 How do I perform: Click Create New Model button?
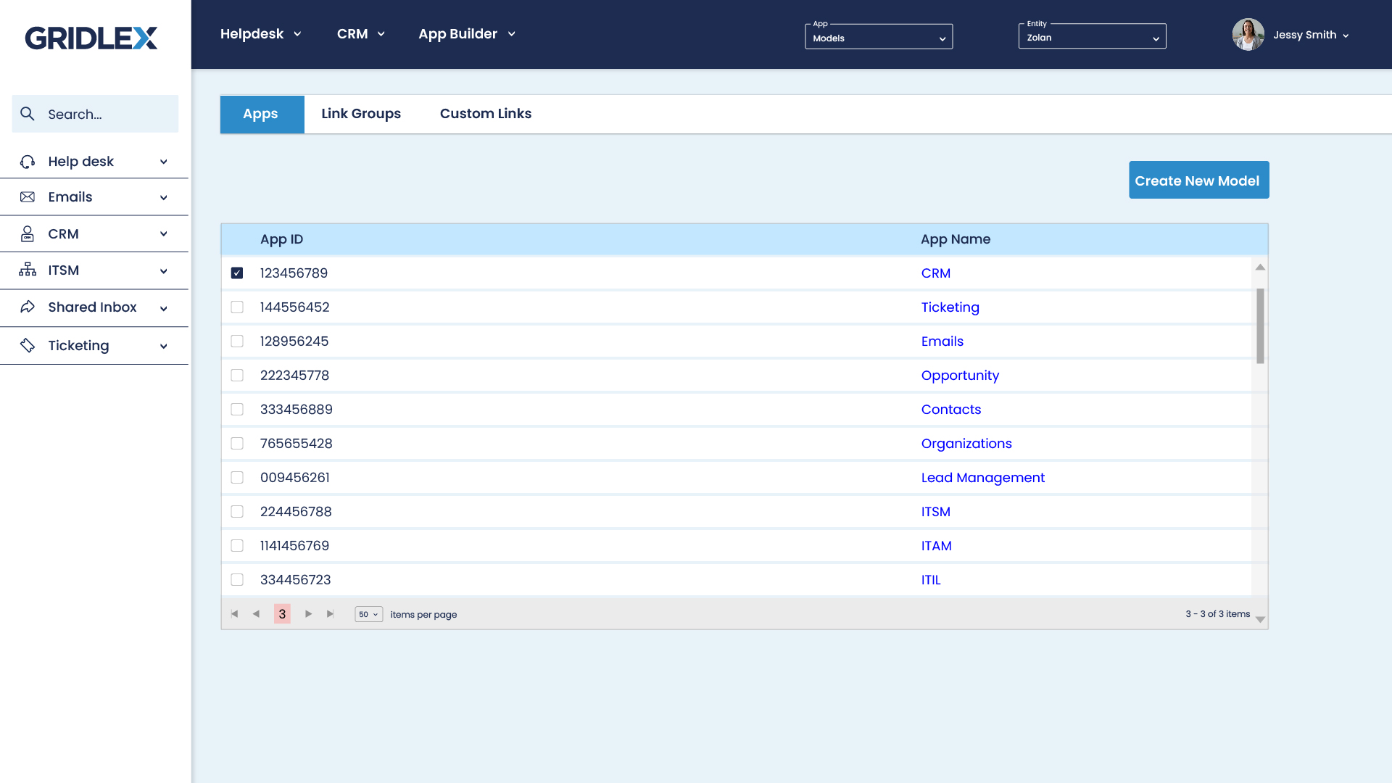[1198, 181]
